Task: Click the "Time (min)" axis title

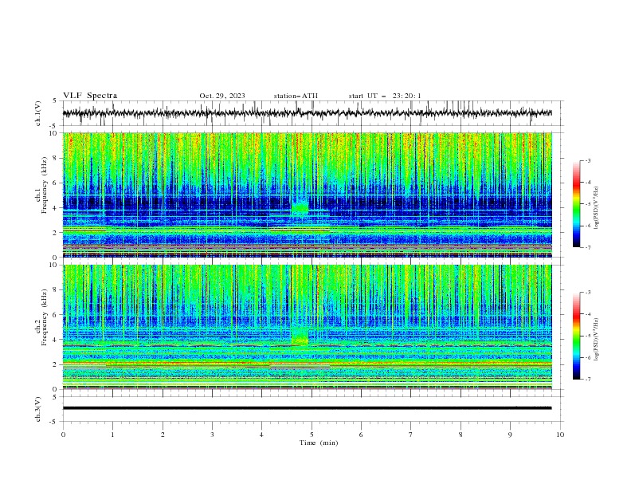Action: coord(319,443)
